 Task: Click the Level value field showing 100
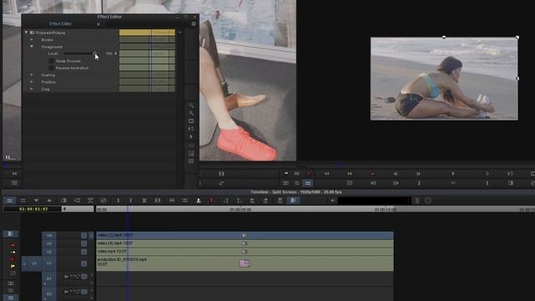[109, 54]
